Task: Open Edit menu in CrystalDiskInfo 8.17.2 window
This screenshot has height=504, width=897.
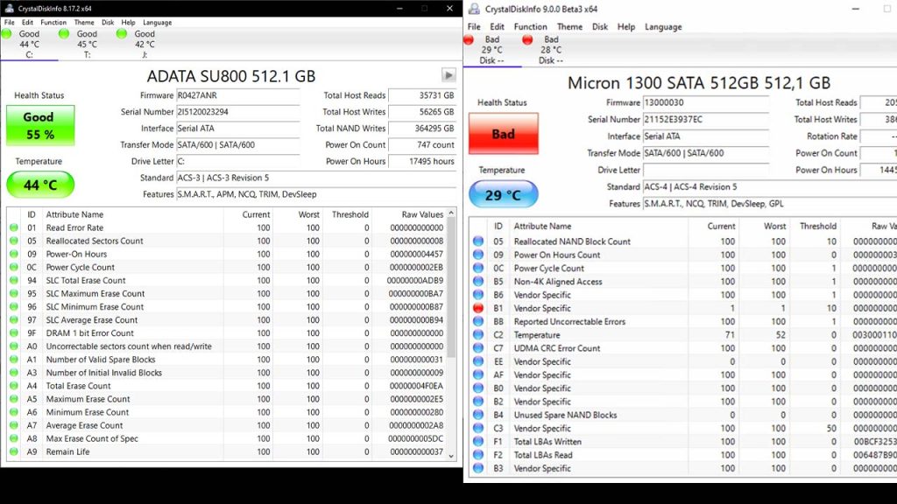Action: pyautogui.click(x=27, y=22)
